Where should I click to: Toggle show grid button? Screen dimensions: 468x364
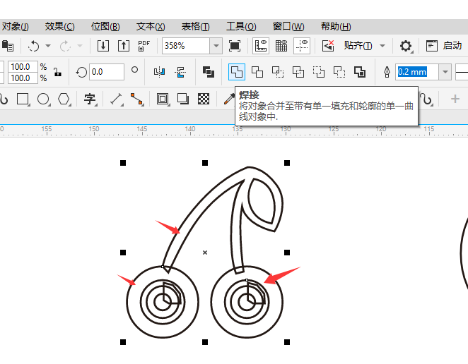click(281, 46)
